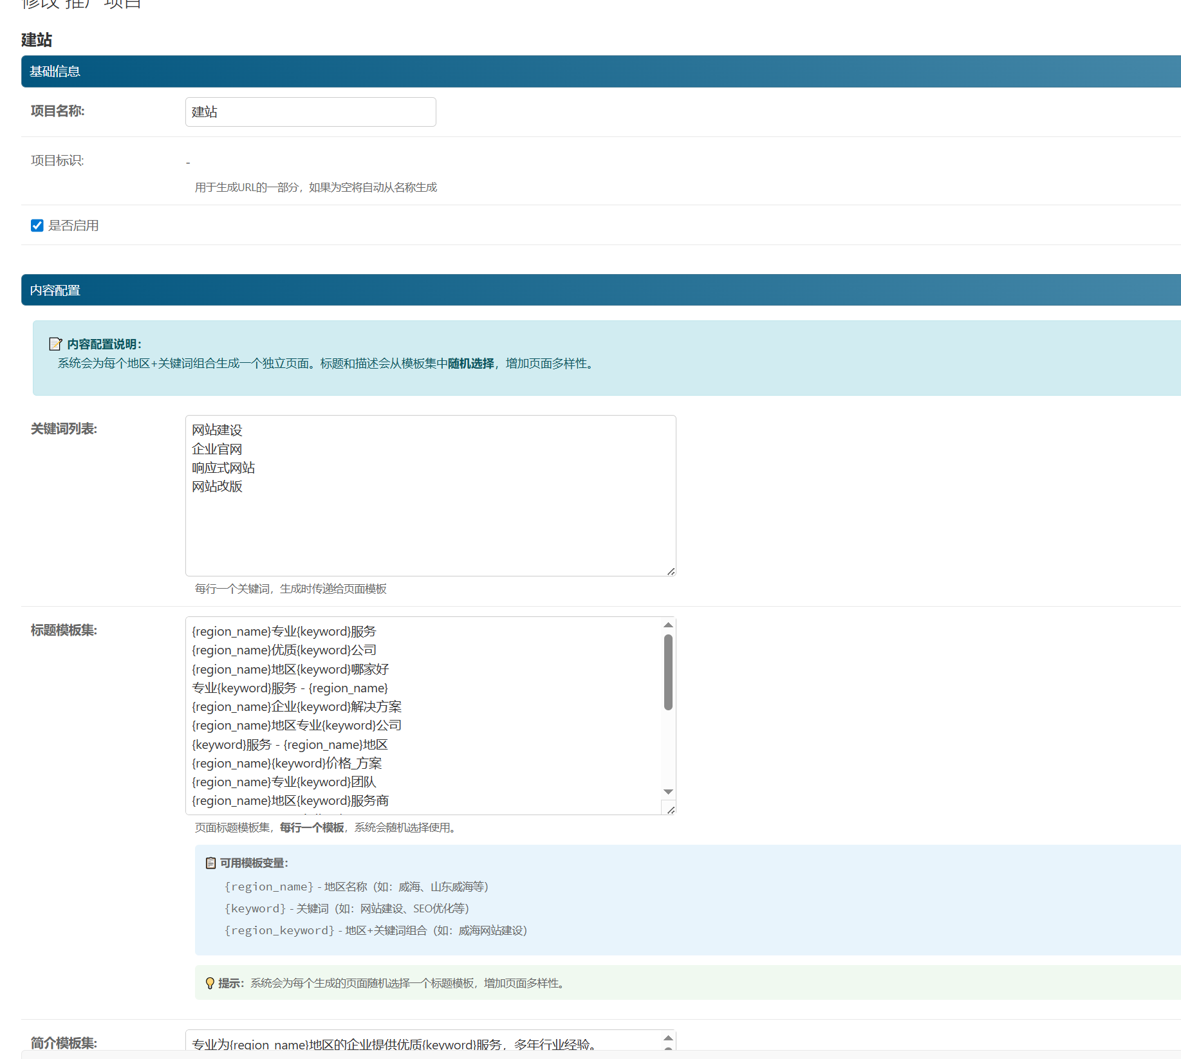
Task: Click the 标题模板集 scrollbar thumb
Action: pos(668,672)
